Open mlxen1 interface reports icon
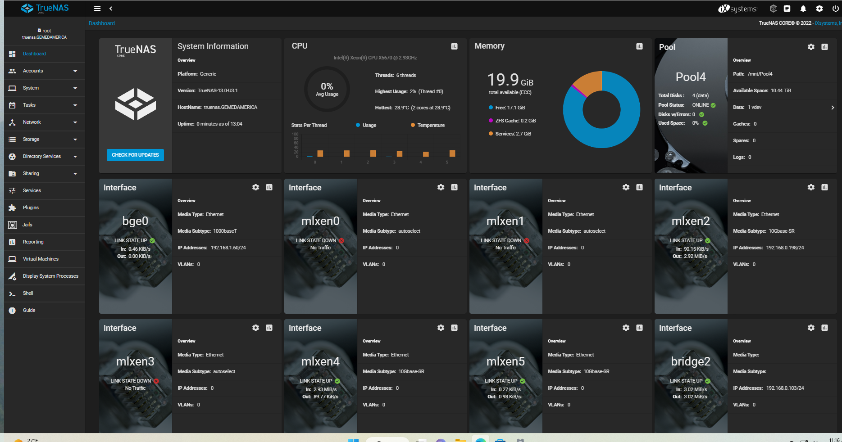Screen dimensions: 842x442 639,187
